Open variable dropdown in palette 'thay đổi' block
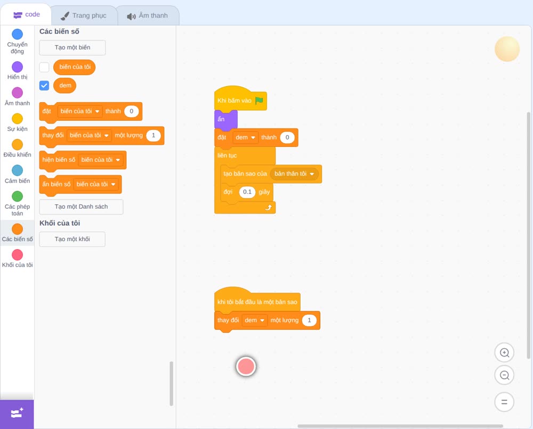Viewport: 533px width, 429px height. pyautogui.click(x=89, y=135)
